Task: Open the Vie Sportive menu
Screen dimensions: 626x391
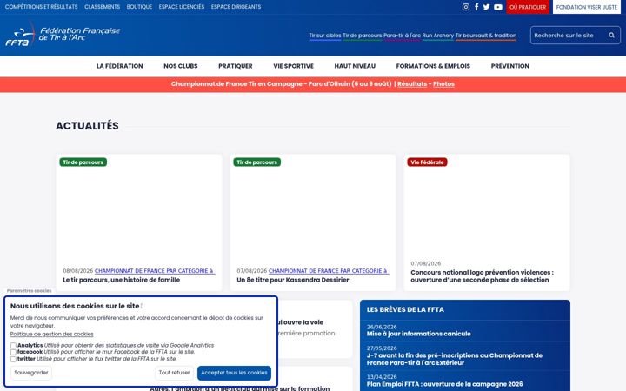Action: 293,66
